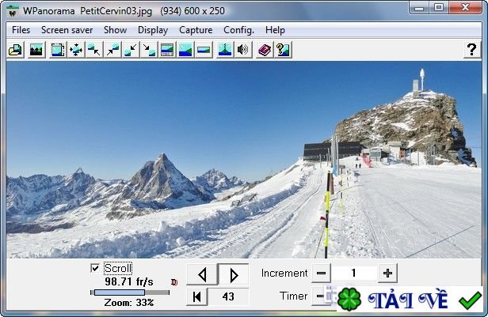Click the large landscape picture toolbar icon

click(x=185, y=50)
